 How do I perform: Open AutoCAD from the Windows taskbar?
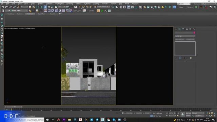click(x=81, y=120)
